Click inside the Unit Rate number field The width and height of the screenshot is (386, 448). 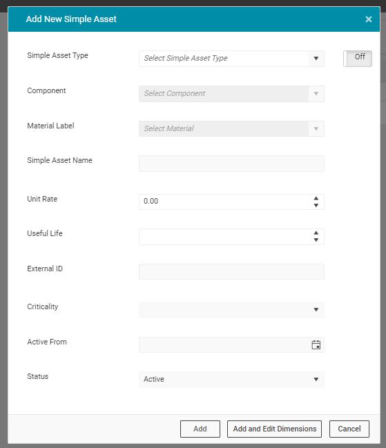(224, 202)
